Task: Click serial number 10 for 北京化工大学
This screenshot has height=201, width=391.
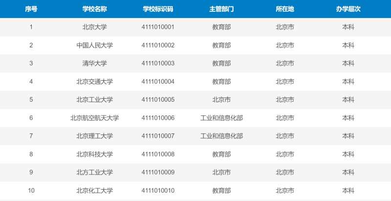Action: [x=31, y=191]
